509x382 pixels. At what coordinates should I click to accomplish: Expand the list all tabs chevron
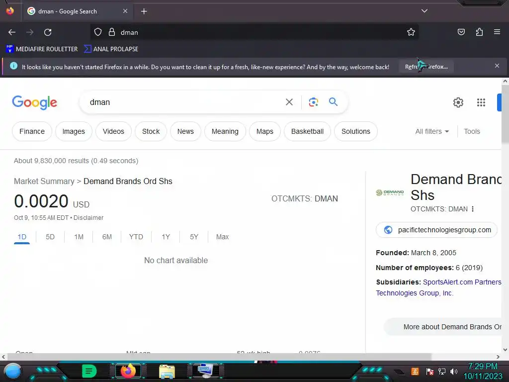point(424,11)
